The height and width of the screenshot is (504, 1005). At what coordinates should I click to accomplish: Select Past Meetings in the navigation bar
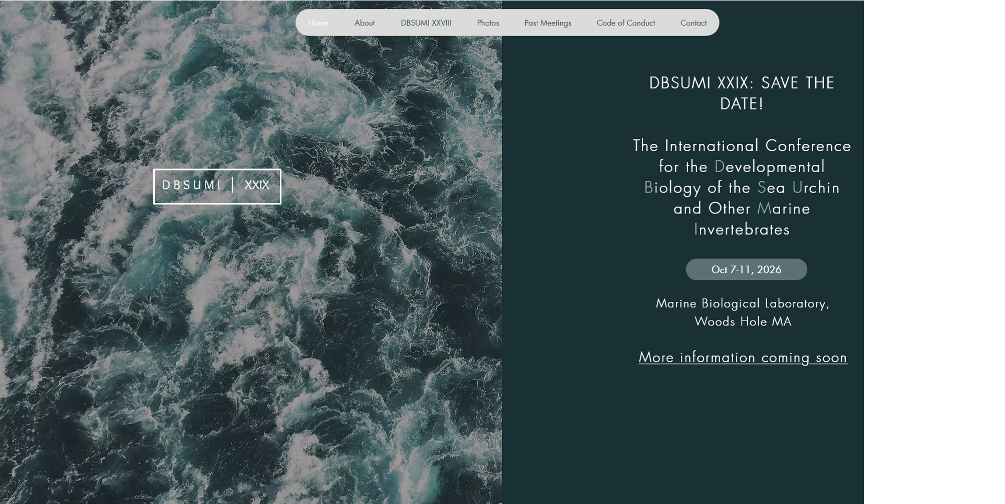(547, 23)
